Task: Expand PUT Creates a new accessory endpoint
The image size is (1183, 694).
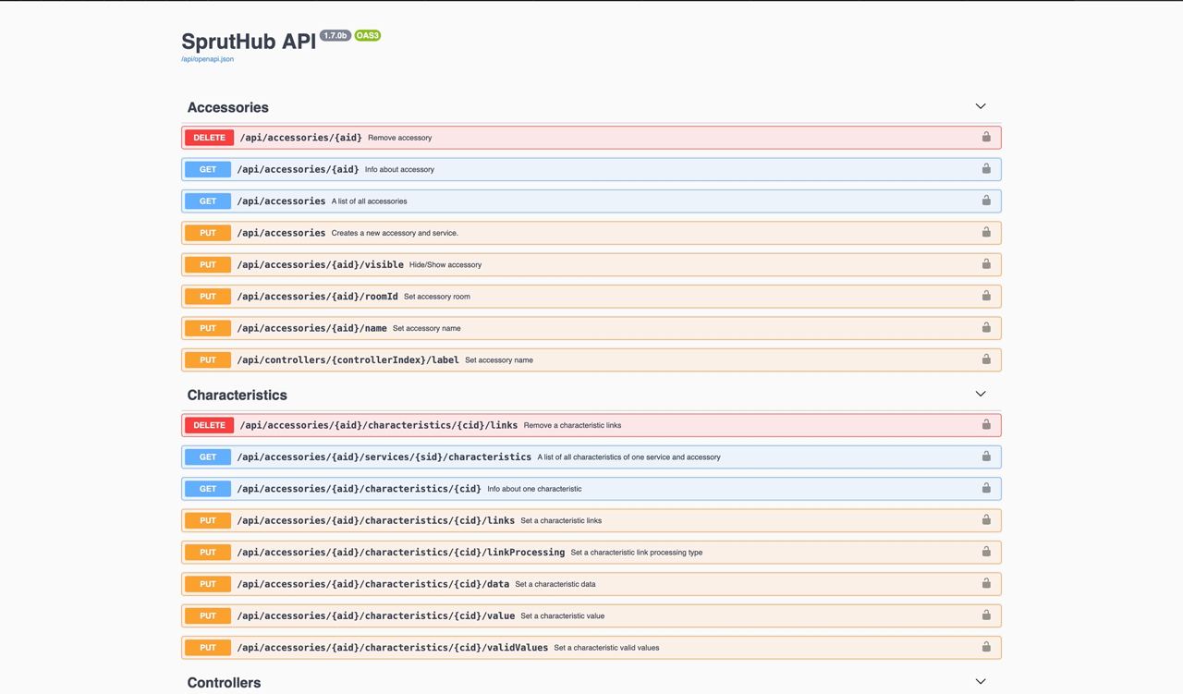Action: point(591,233)
